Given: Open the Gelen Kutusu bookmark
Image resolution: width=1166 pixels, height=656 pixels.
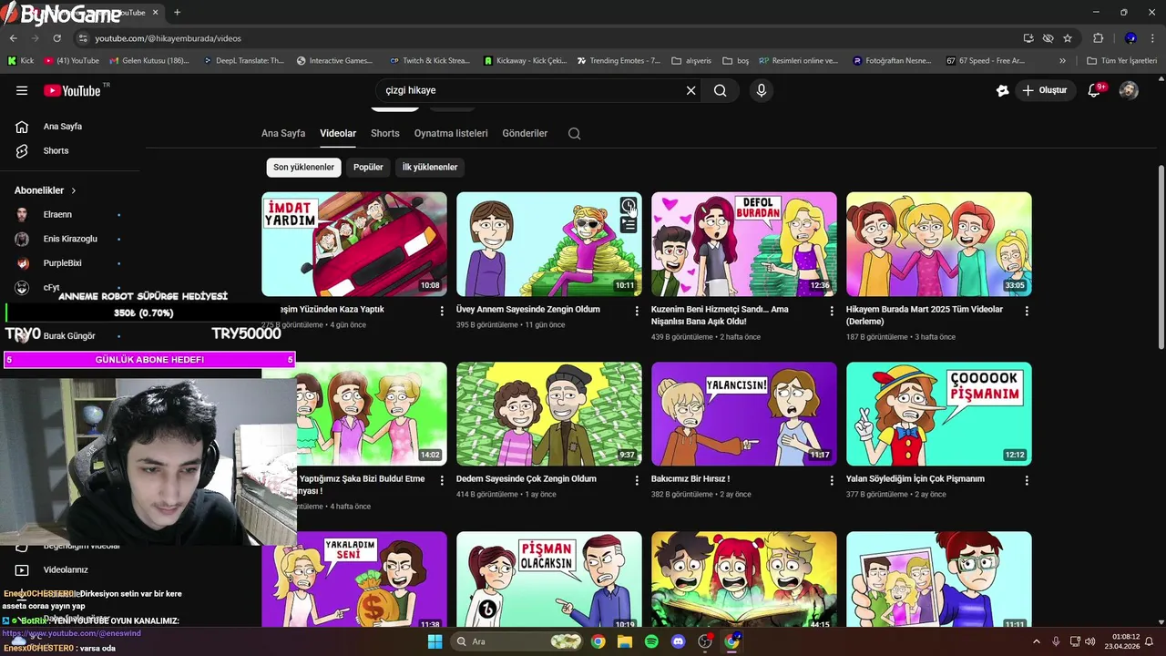Looking at the screenshot, I should 149,61.
